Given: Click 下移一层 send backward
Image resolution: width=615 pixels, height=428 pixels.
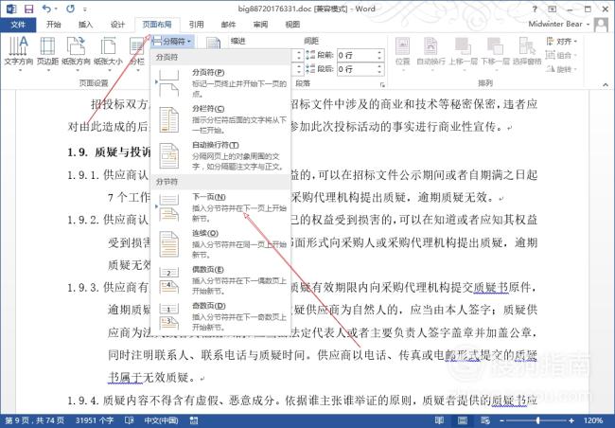Looking at the screenshot, I should (x=495, y=54).
